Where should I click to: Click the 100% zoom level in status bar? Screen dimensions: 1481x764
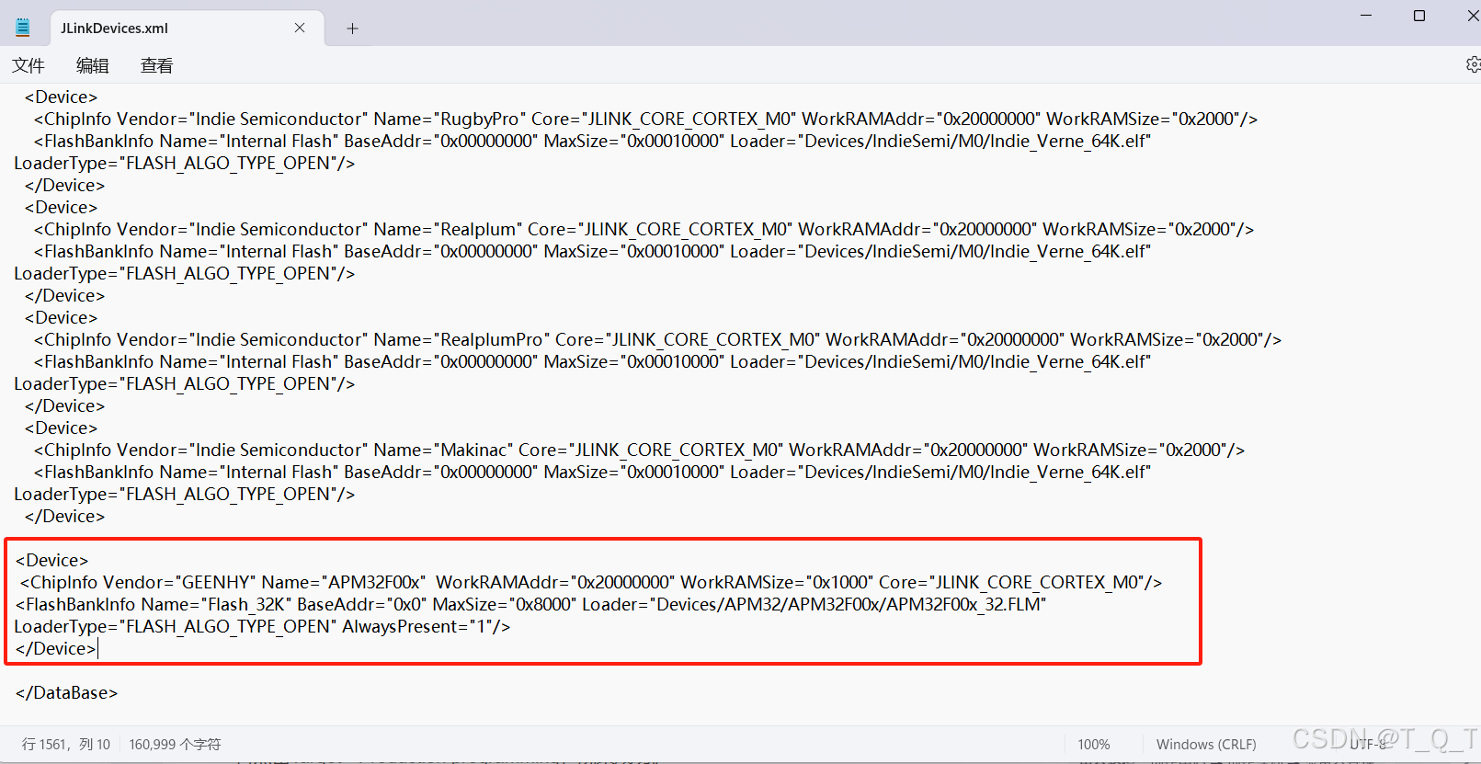1094,745
